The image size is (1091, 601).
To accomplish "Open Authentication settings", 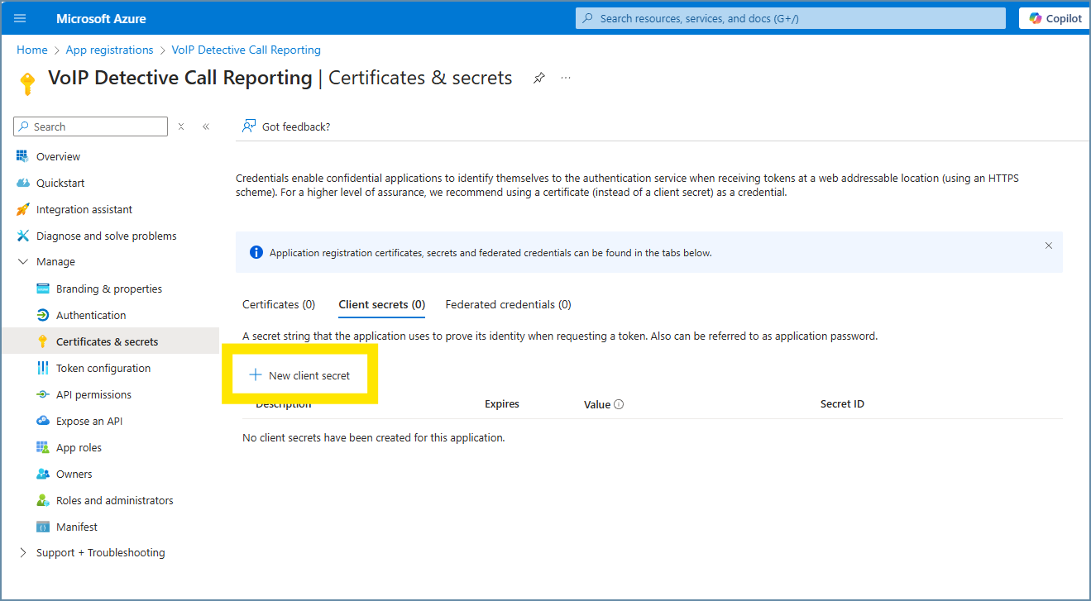I will click(x=91, y=315).
